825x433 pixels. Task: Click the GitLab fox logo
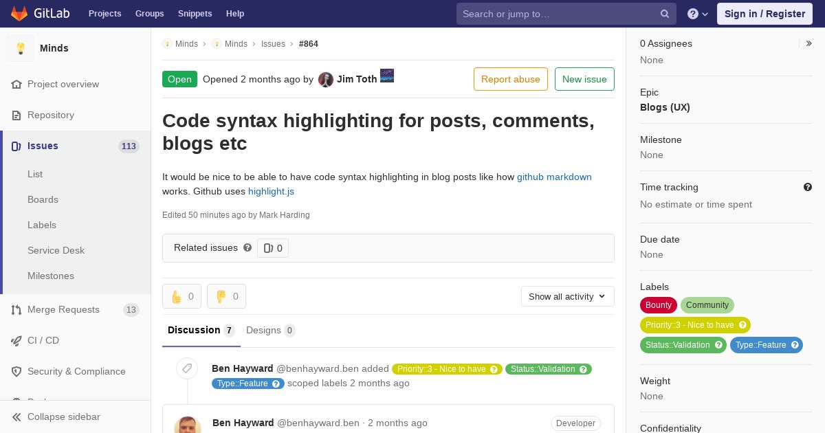tap(19, 13)
